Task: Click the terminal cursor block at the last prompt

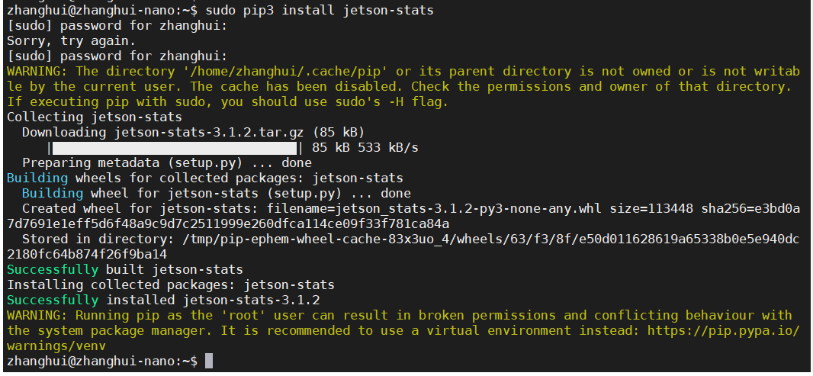Action: [209, 361]
